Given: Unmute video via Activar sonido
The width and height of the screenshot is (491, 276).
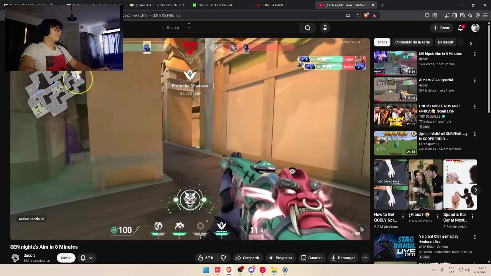Looking at the screenshot, I should point(31,219).
